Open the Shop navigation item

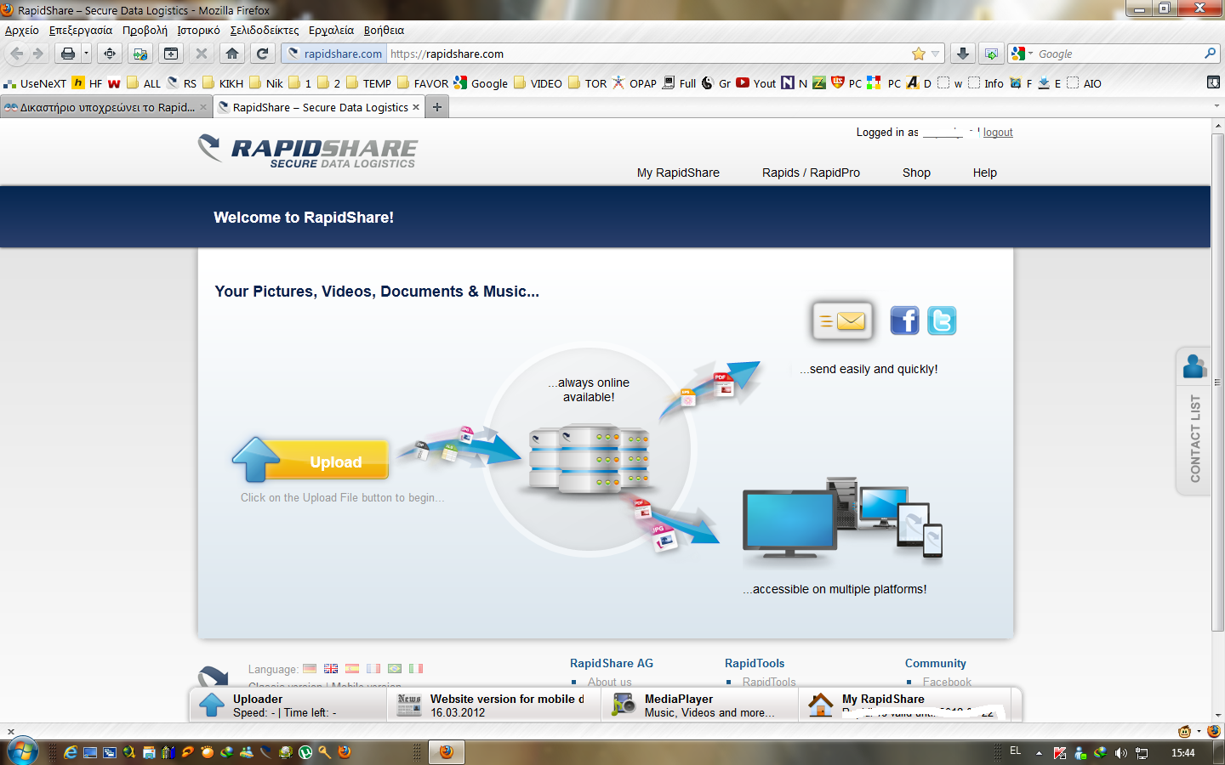pyautogui.click(x=916, y=173)
